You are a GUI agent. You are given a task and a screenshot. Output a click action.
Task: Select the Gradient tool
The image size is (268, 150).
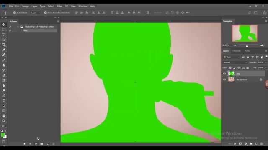pyautogui.click(x=4, y=80)
